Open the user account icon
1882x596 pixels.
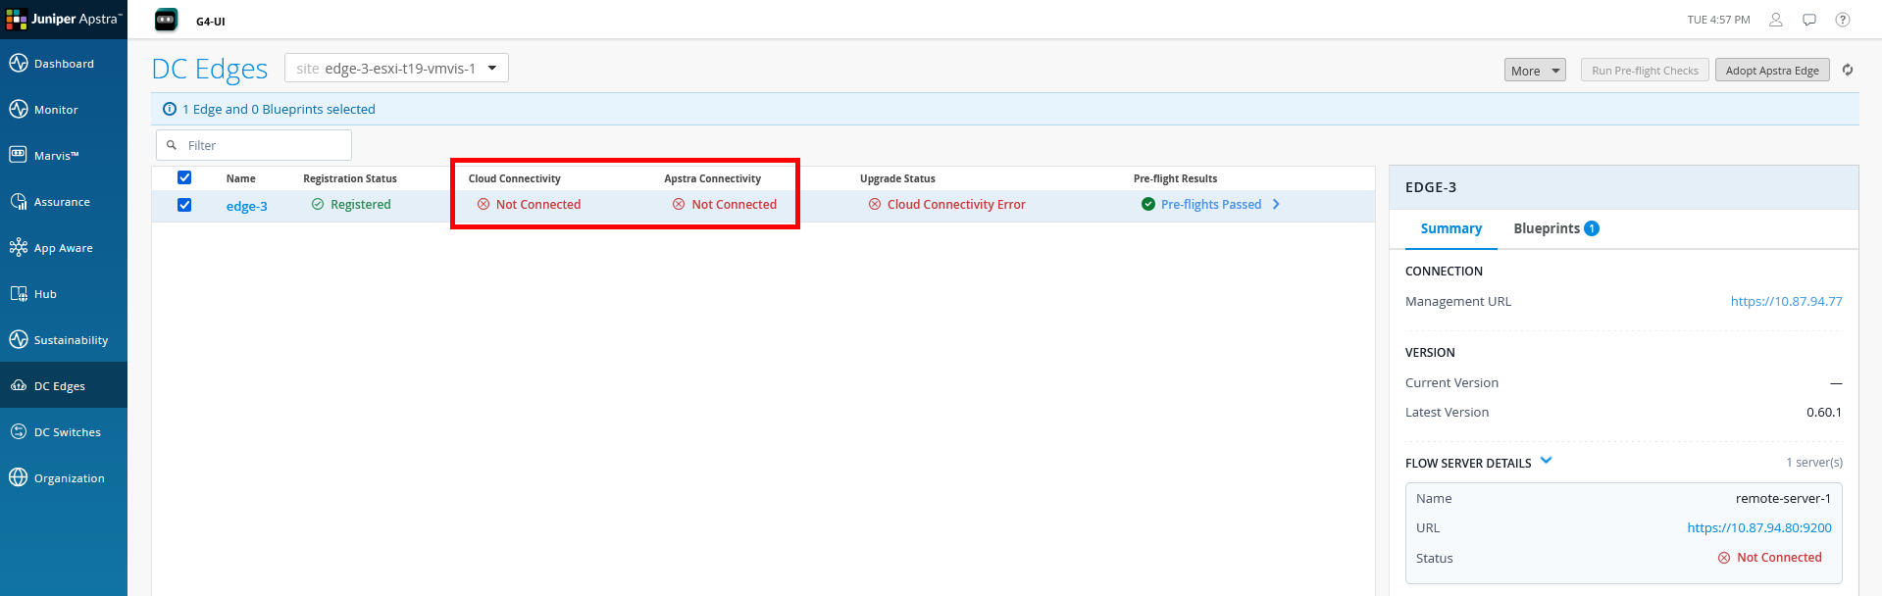click(1775, 20)
